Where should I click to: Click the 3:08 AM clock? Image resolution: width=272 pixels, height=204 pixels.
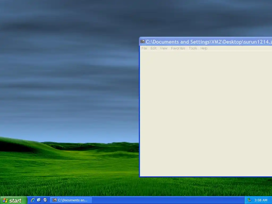[x=261, y=200]
